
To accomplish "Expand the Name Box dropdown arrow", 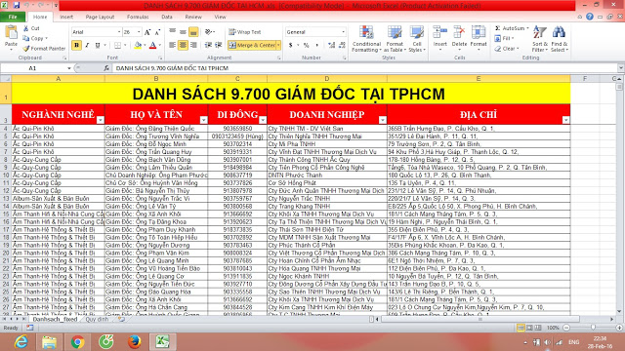I will 69,68.
